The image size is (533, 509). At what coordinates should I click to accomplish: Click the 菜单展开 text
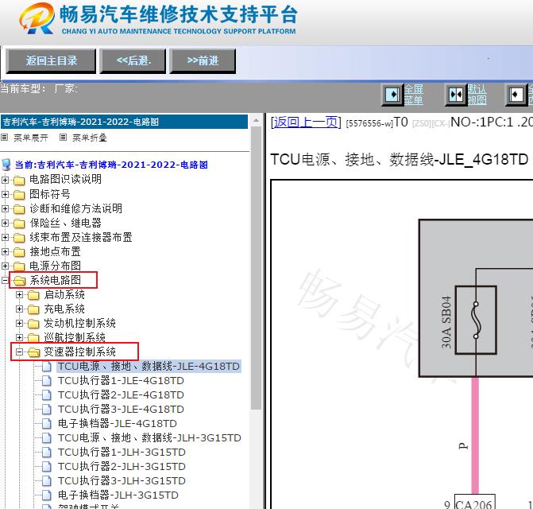pyautogui.click(x=31, y=138)
